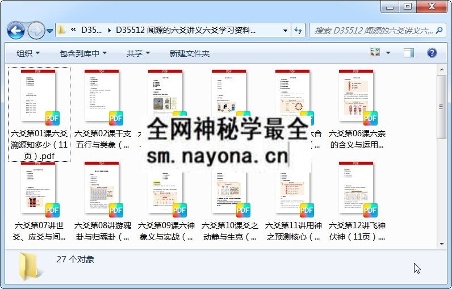Click the PDF badge on 六爻第12讲 file

370,210
